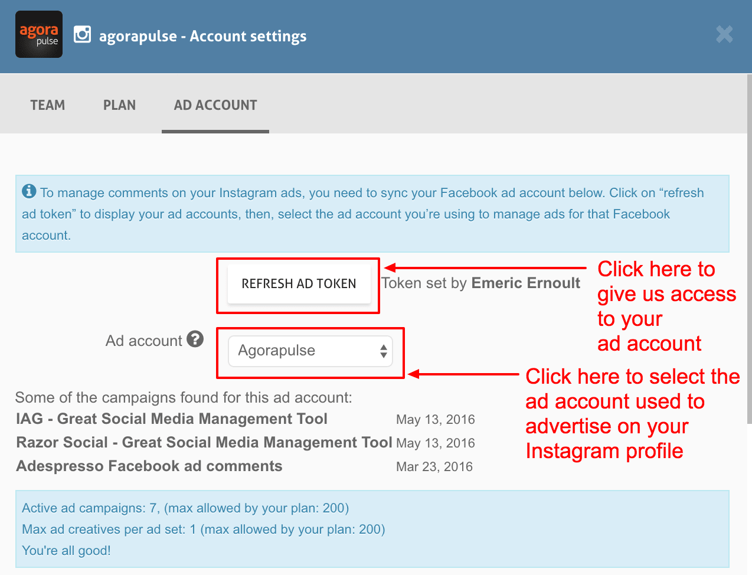
Task: Click the REFRESH AD TOKEN button
Action: pyautogui.click(x=299, y=284)
